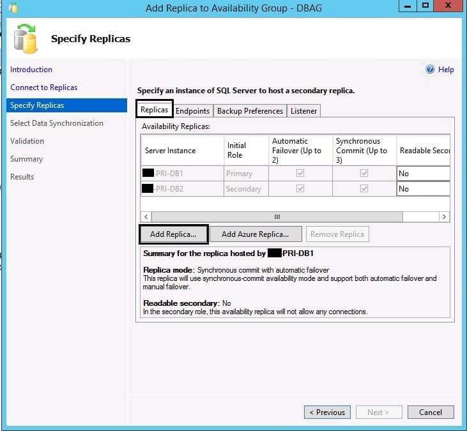Toggle Synchronous Commit for PRI-DB1
This screenshot has height=431, width=467.
[364, 174]
